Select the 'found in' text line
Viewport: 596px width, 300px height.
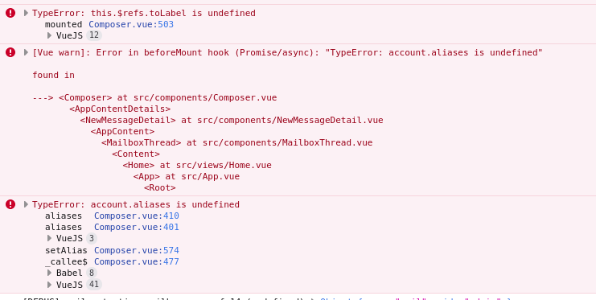coord(54,75)
